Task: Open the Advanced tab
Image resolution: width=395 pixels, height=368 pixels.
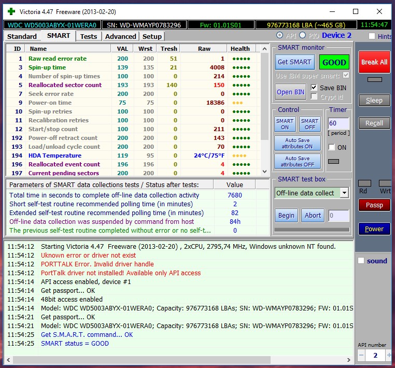Action: point(120,36)
